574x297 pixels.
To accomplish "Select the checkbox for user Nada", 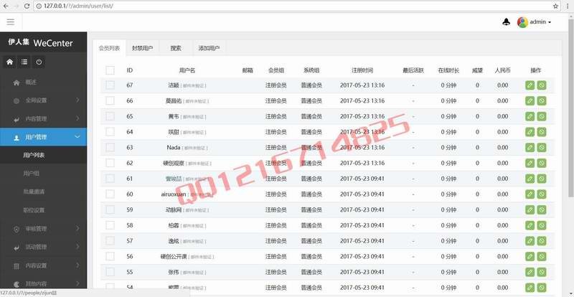I will pos(110,148).
